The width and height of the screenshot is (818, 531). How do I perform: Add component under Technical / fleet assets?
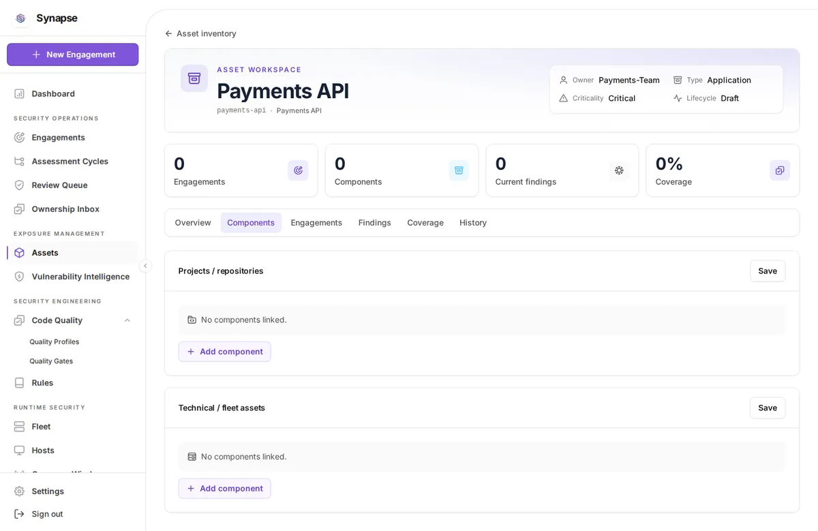224,488
